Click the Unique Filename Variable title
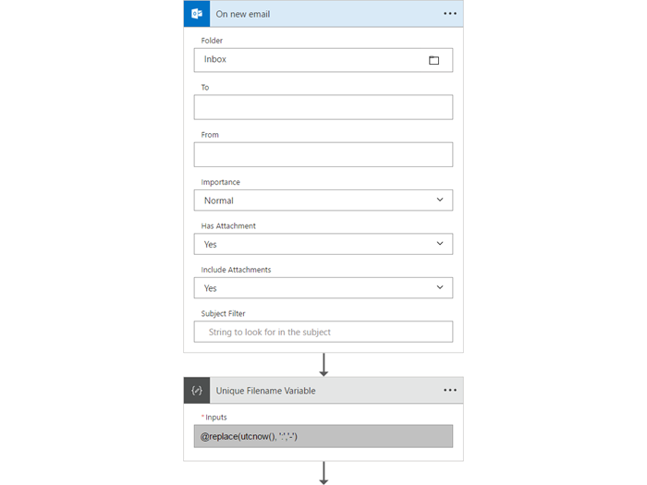 pyautogui.click(x=265, y=391)
